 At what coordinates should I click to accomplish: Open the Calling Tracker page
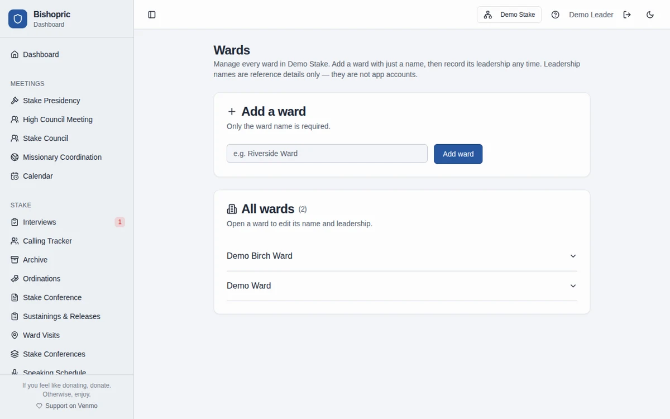[67, 241]
